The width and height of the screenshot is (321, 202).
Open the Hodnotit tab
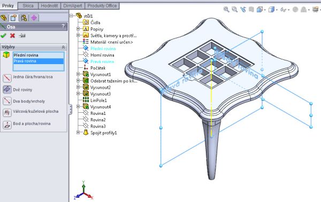[49, 6]
